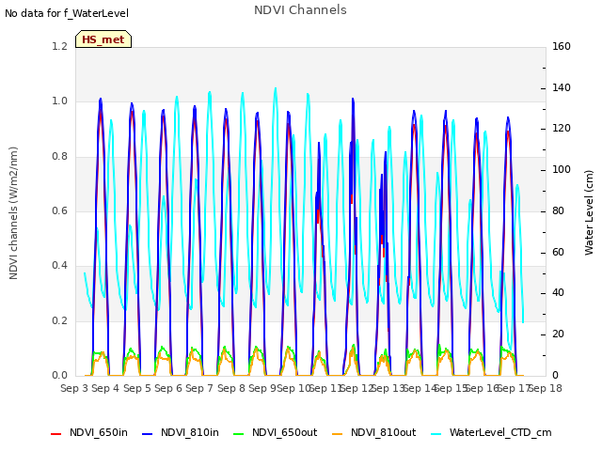Click the 80 right axis tick label
The height and width of the screenshot is (451, 602).
coord(558,210)
